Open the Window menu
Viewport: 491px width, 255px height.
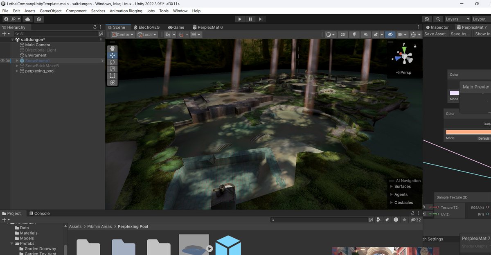coord(180,11)
